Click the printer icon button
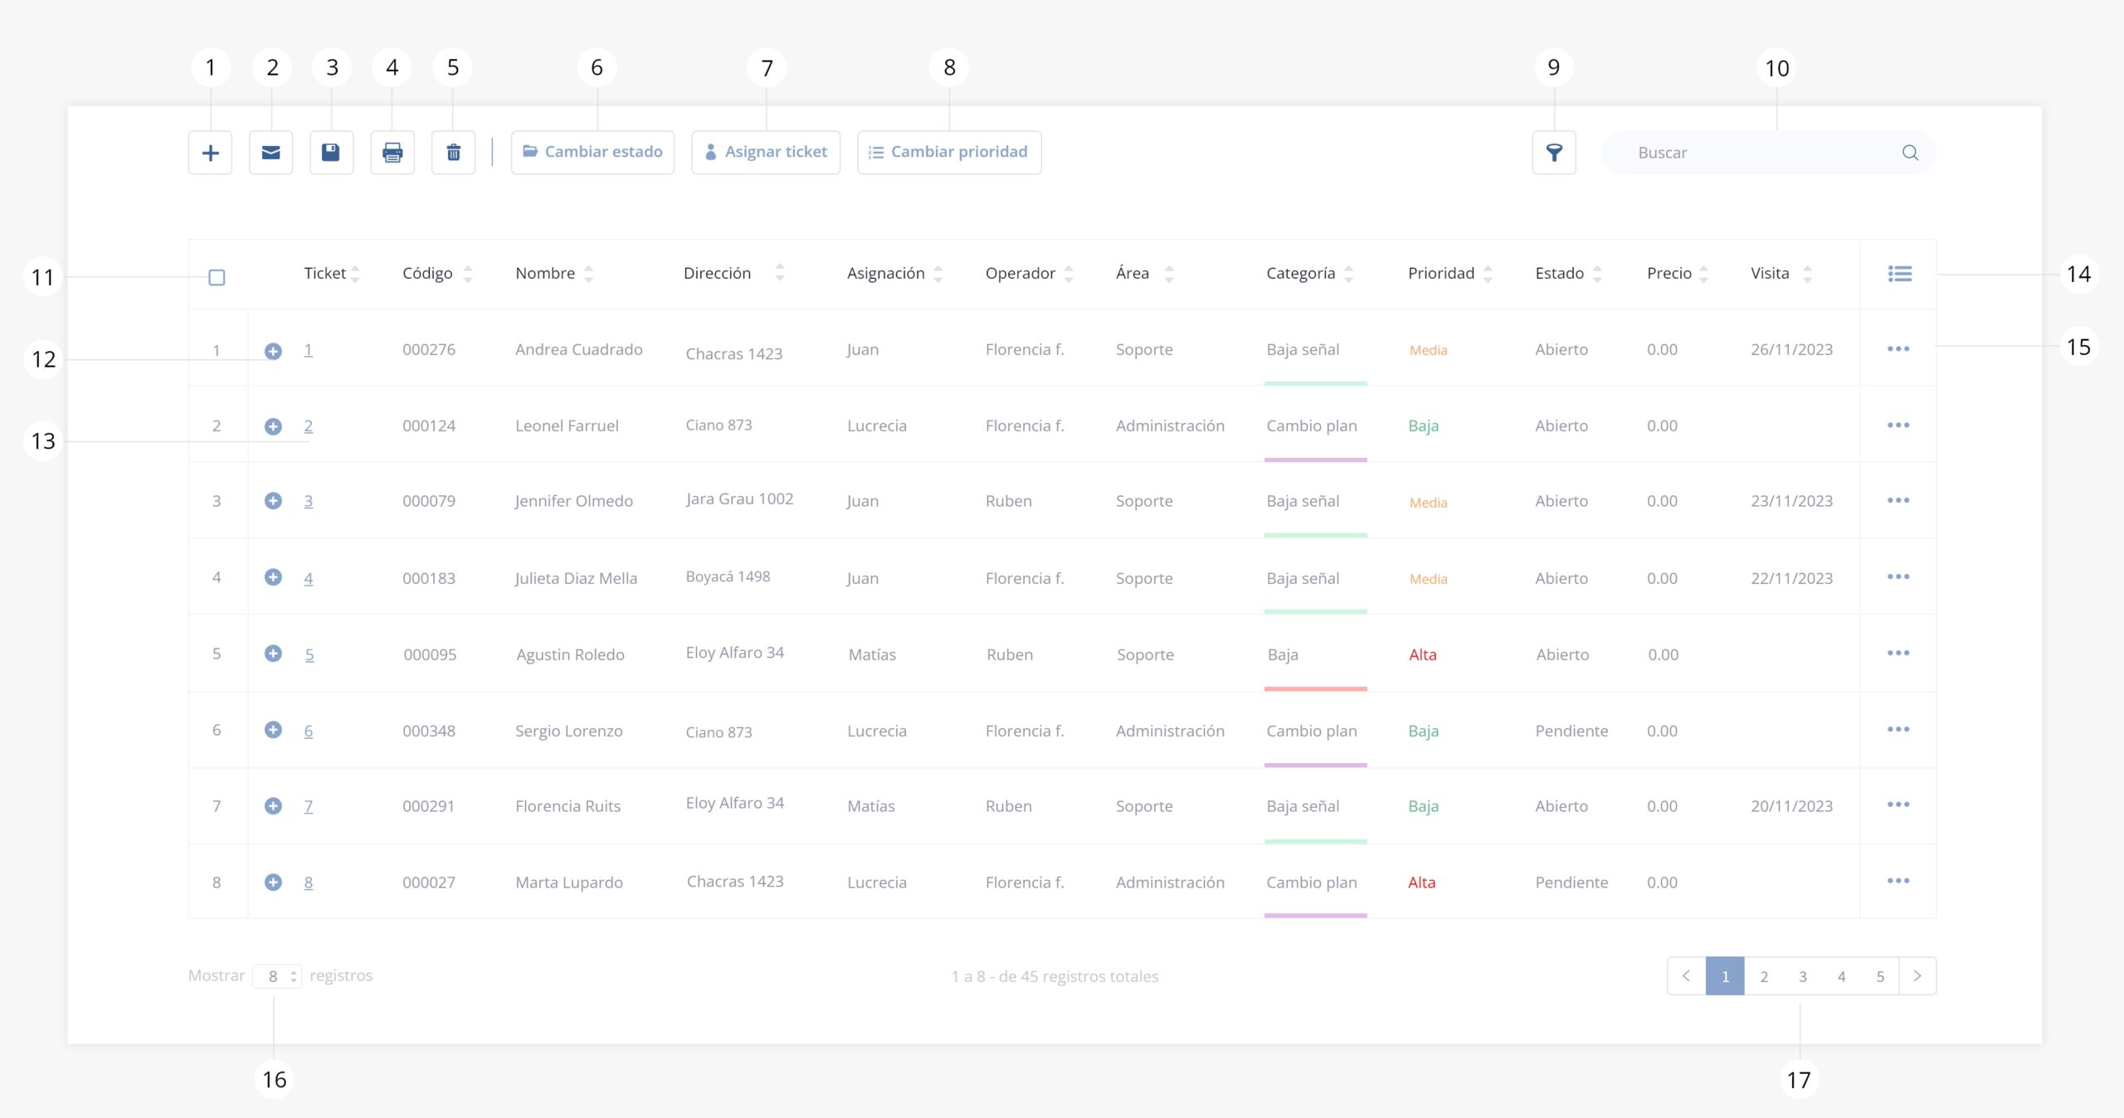The height and width of the screenshot is (1118, 2124). pyautogui.click(x=392, y=153)
